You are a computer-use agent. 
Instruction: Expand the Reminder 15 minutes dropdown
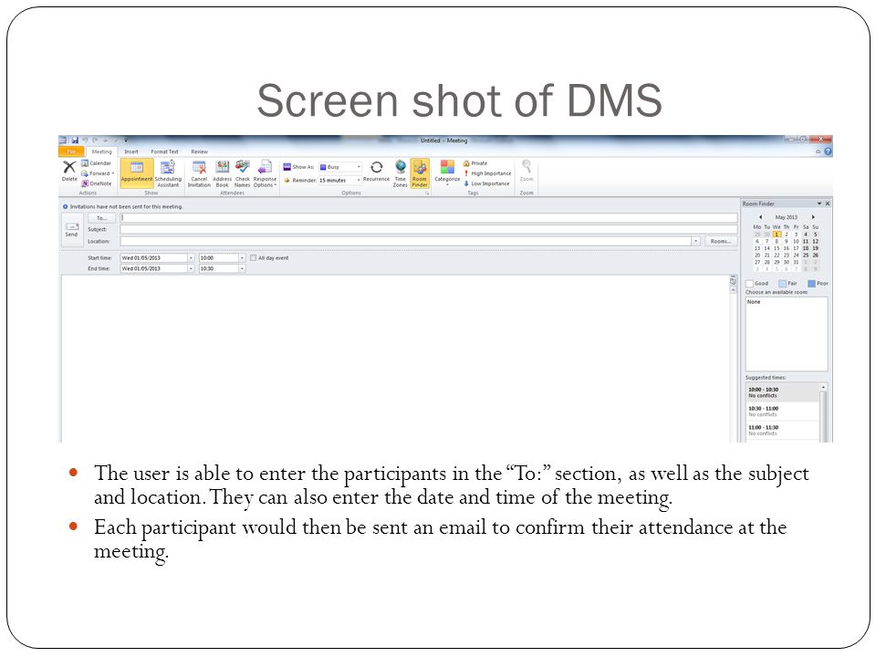click(x=359, y=181)
